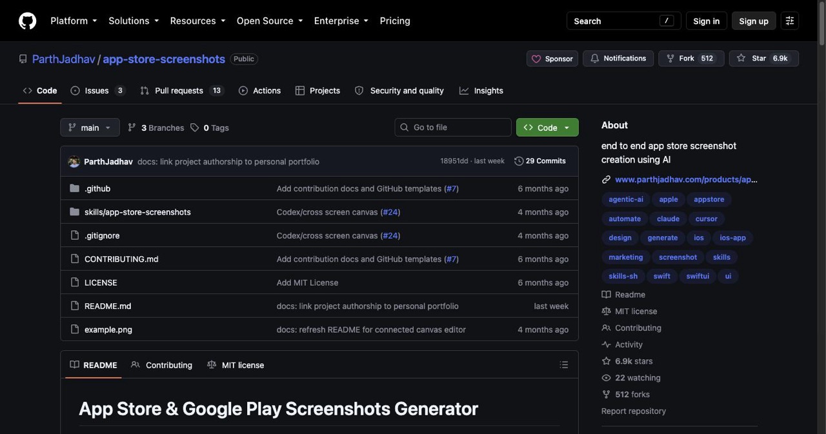The width and height of the screenshot is (826, 434).
Task: Open the .gitignore file
Action: point(102,236)
